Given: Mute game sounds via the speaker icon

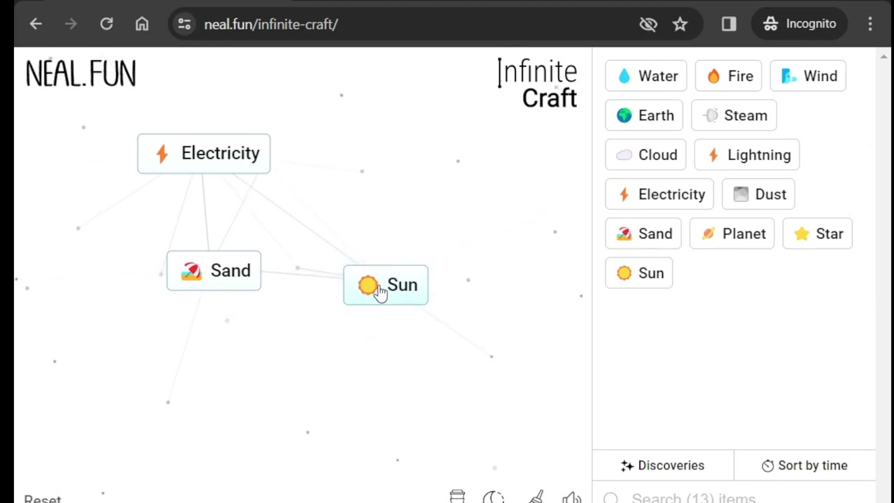Looking at the screenshot, I should pos(572,496).
